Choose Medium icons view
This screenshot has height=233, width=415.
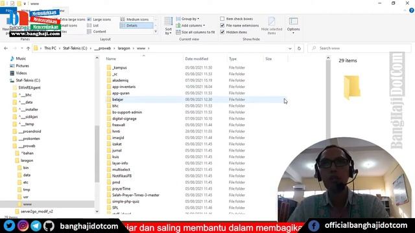(134, 19)
